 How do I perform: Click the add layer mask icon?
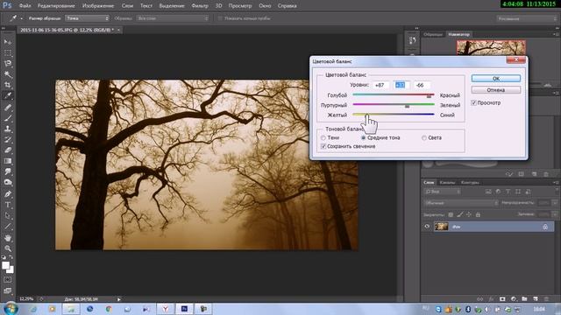pyautogui.click(x=502, y=299)
